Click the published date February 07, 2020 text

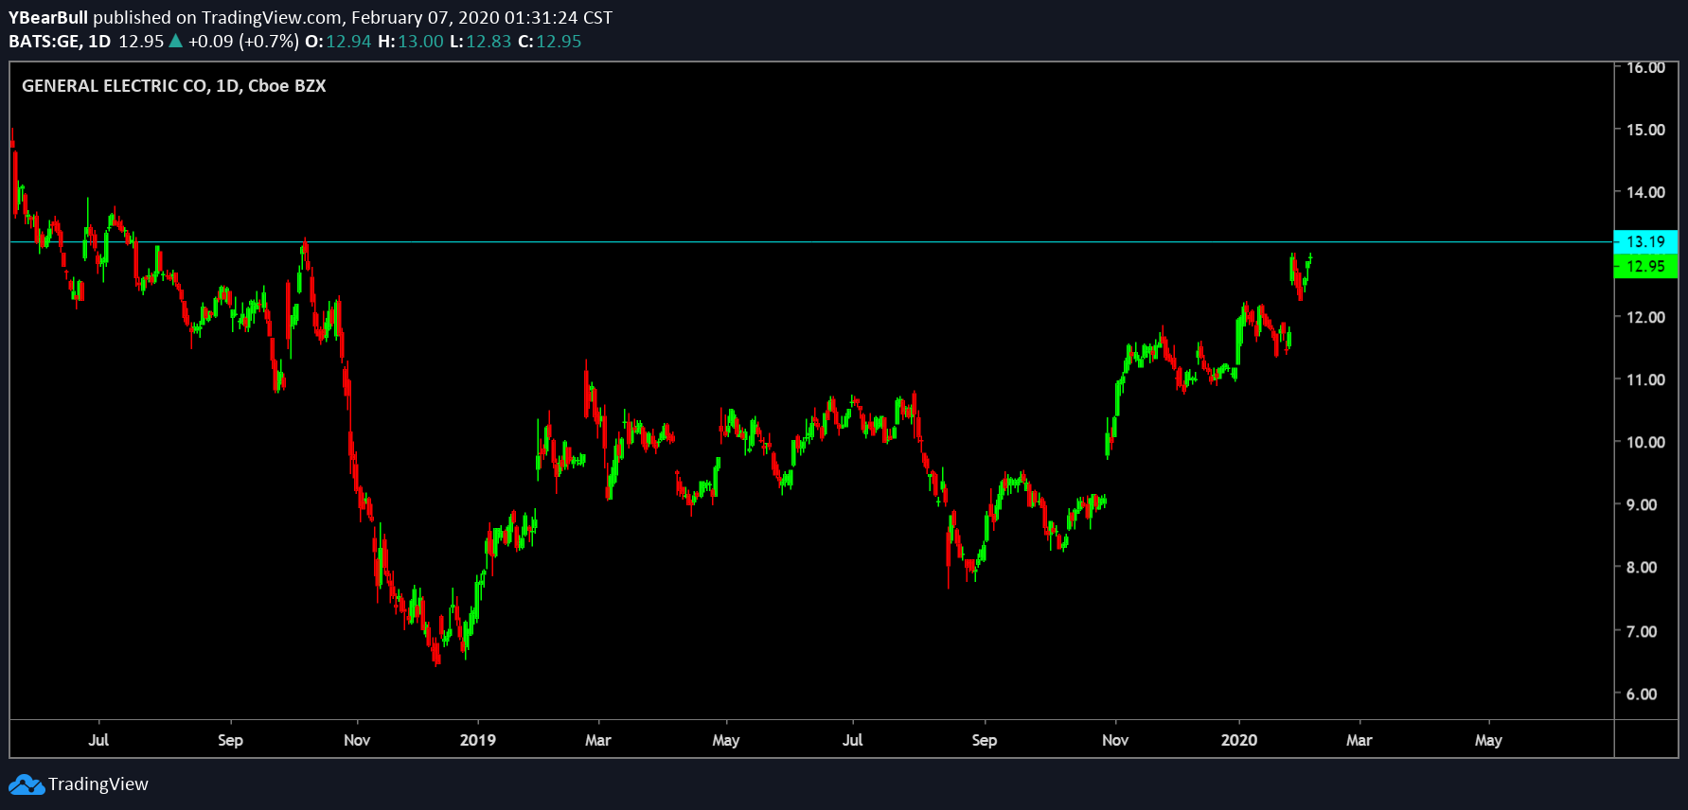tap(425, 18)
